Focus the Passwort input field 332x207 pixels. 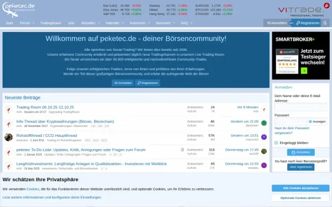tap(290, 121)
